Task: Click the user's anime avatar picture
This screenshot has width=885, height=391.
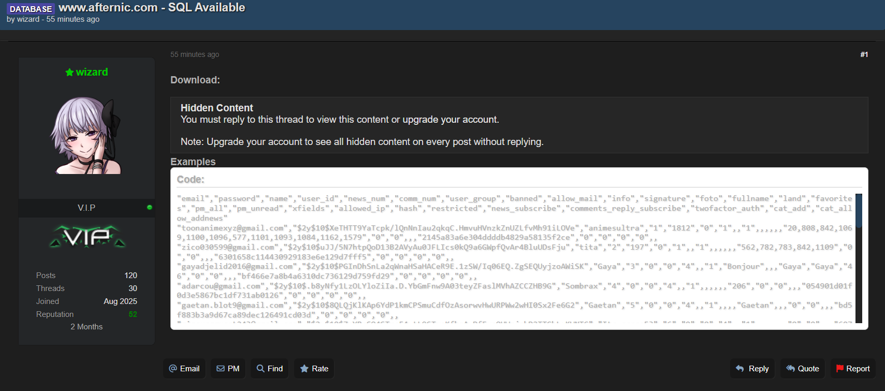Action: (x=86, y=136)
